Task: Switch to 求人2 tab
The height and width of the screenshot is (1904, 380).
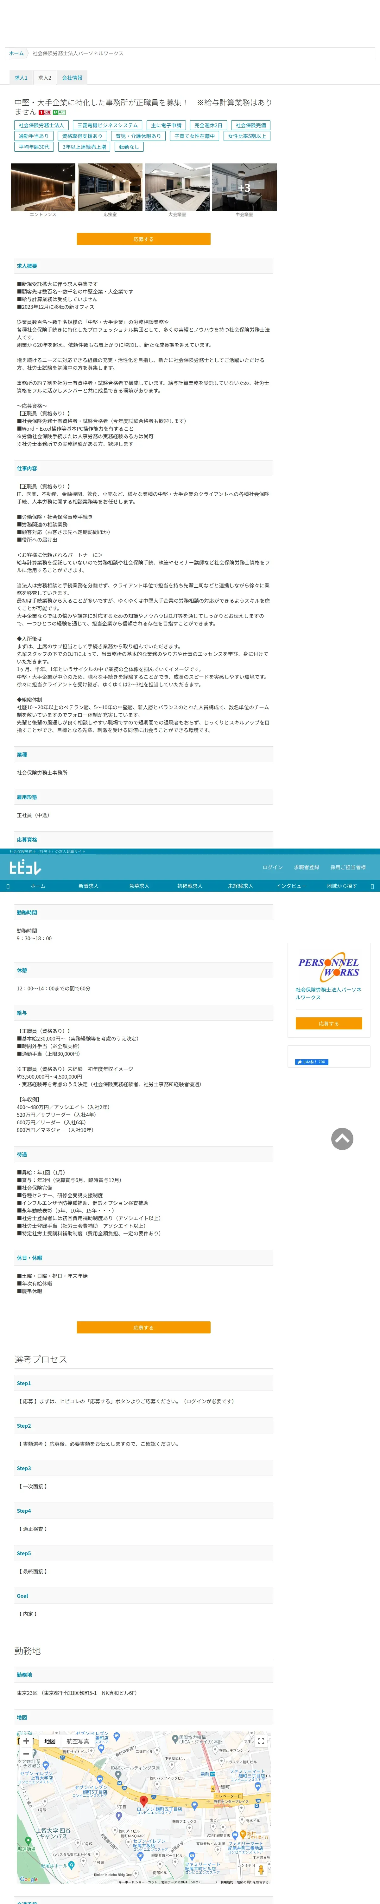Action: 45,78
